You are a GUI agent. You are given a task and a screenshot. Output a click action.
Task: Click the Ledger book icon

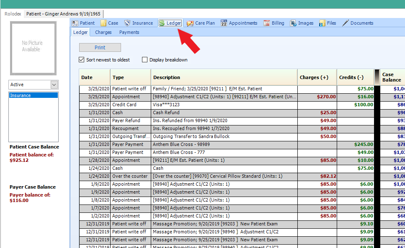coord(162,23)
